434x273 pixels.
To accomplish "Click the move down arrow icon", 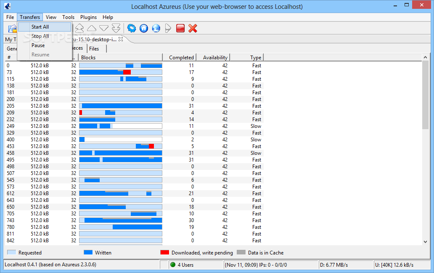I will pos(104,28).
